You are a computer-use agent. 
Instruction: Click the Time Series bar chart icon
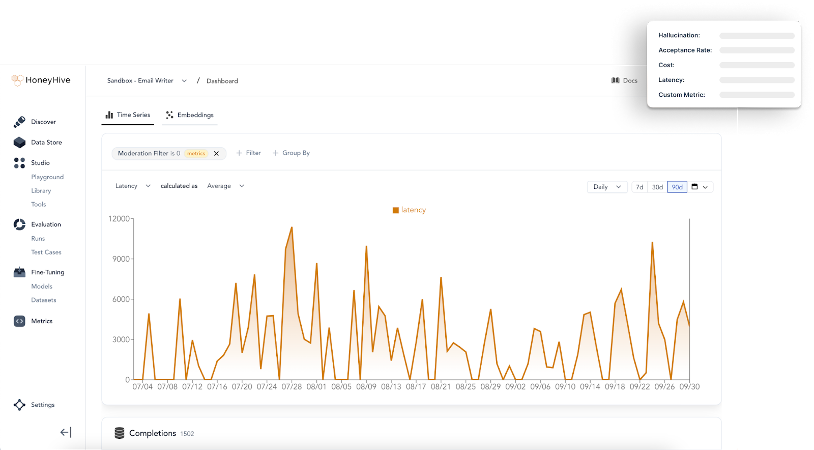pos(109,115)
